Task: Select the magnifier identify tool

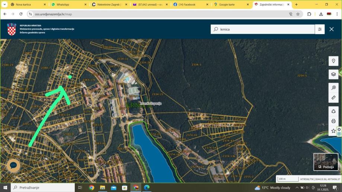Action: pyautogui.click(x=333, y=88)
